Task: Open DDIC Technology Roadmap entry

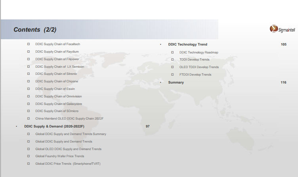Action: click(199, 52)
